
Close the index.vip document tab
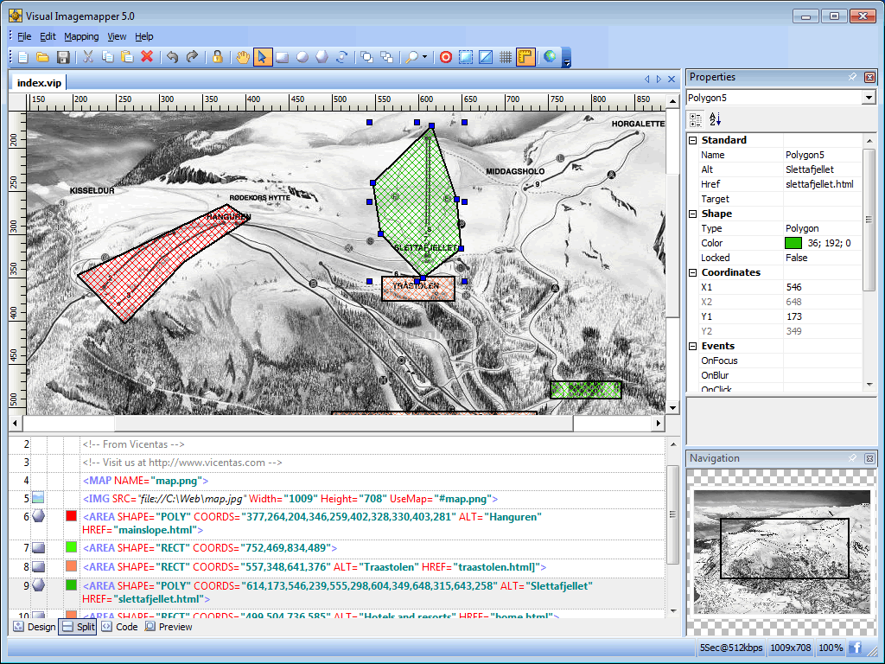tap(672, 79)
